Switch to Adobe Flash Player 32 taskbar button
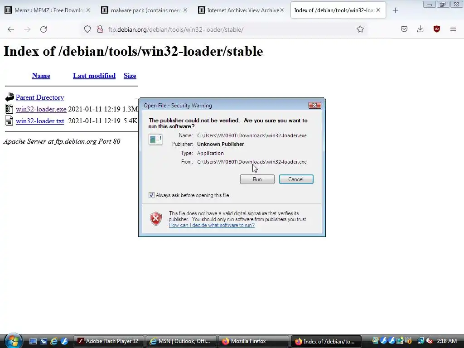Screen dimensions: 464x348 (x=108, y=341)
